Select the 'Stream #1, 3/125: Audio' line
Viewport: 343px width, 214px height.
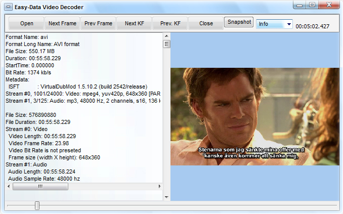point(83,101)
